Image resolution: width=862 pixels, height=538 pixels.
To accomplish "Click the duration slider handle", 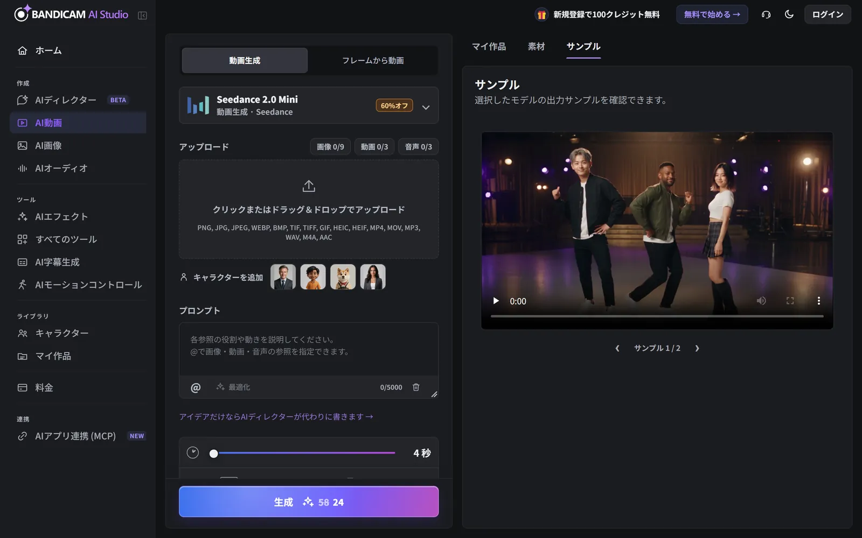I will pyautogui.click(x=214, y=454).
